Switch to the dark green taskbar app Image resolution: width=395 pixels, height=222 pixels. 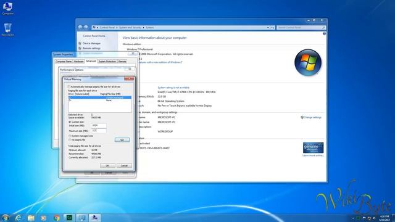[x=69, y=218]
